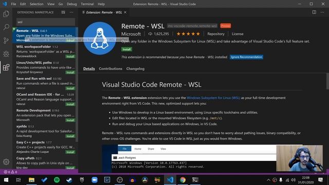Open the Debug menu

pos(72,4)
